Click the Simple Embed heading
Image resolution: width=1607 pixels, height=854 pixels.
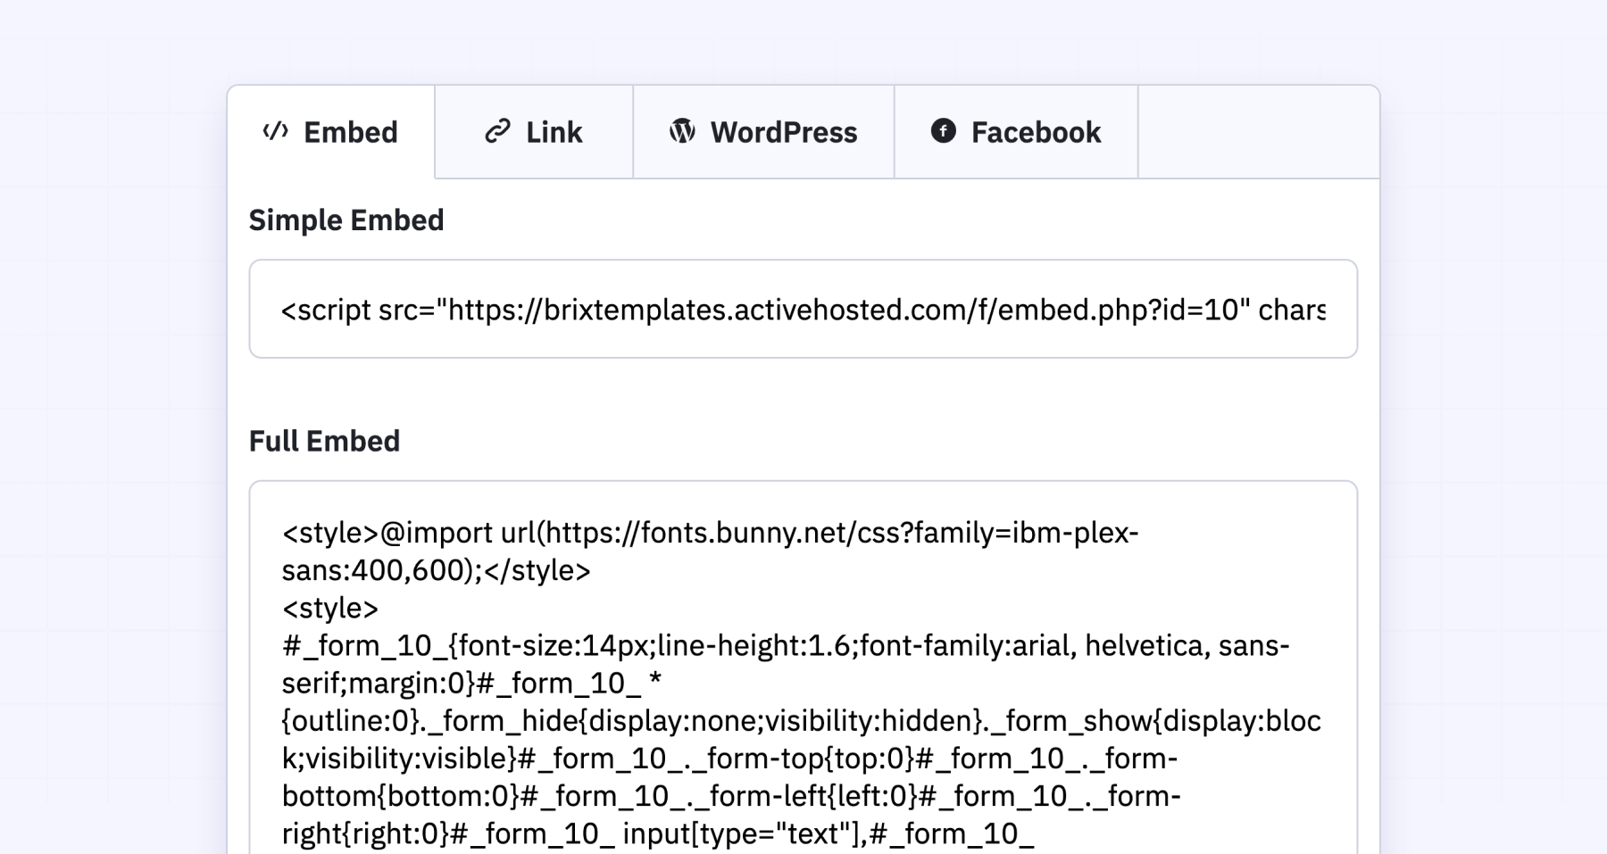[346, 220]
